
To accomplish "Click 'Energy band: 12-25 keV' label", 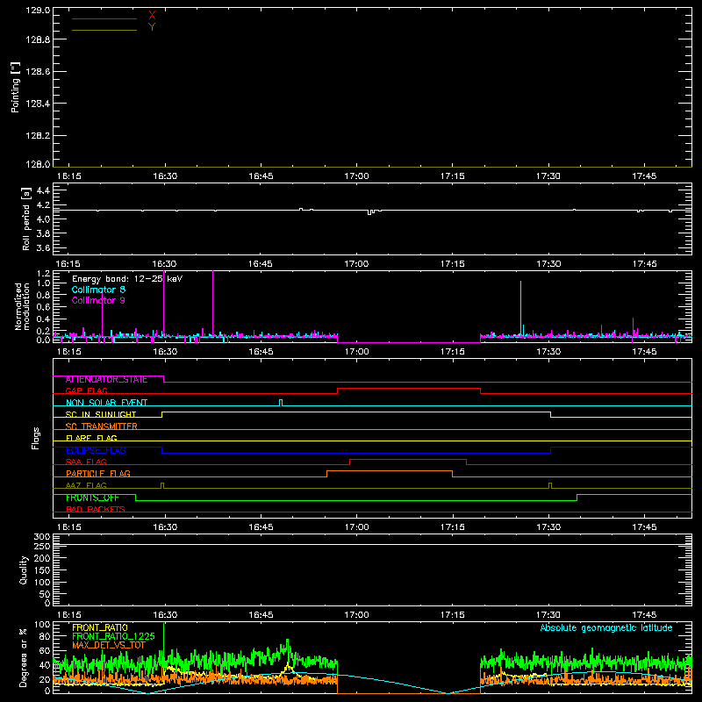I will tap(127, 279).
